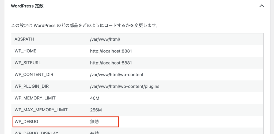This screenshot has width=274, height=134.
Task: Select the WP_DEBUG 無効 value
Action: (x=94, y=122)
